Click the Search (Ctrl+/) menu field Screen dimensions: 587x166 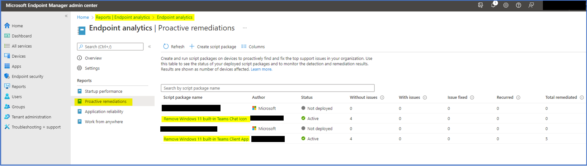tap(110, 47)
